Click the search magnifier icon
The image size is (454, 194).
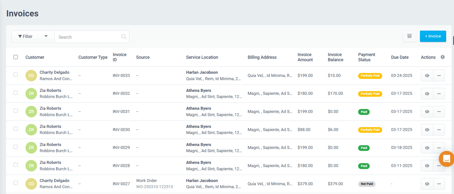[124, 36]
